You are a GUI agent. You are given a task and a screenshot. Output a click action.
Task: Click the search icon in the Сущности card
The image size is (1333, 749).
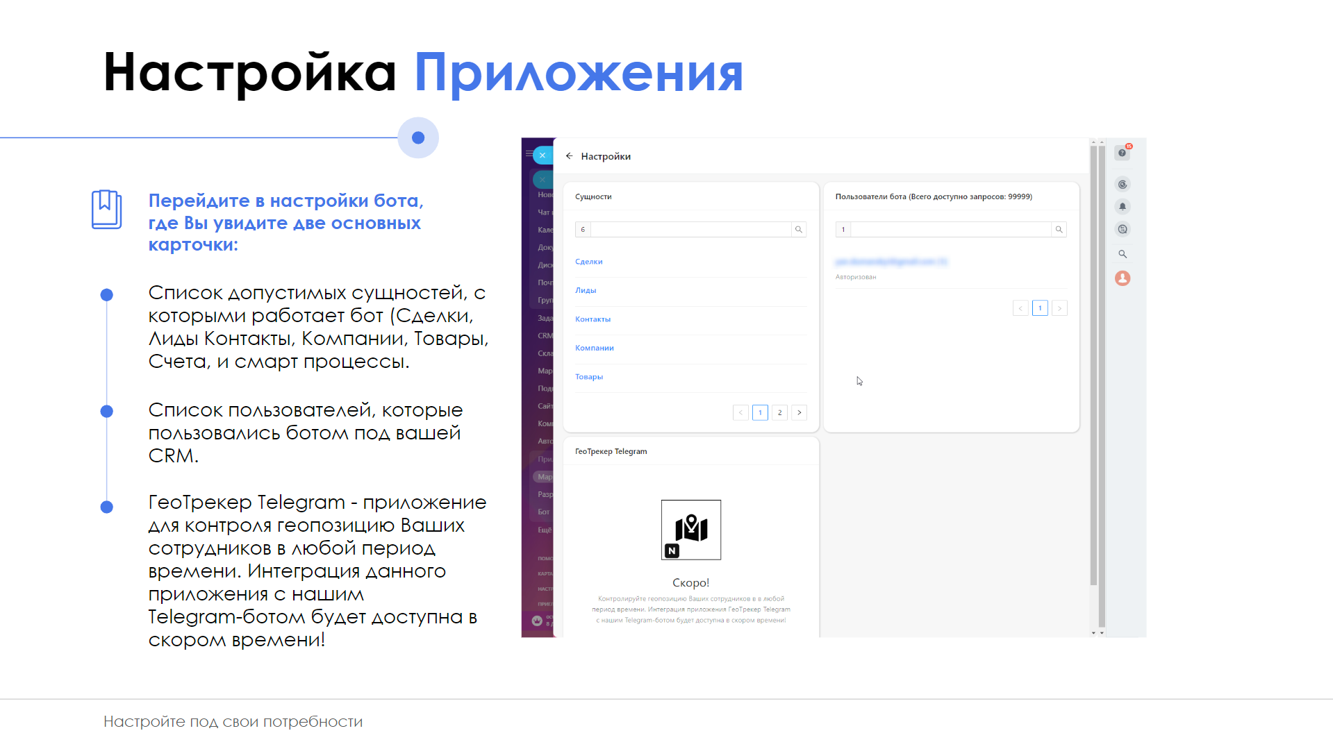799,230
